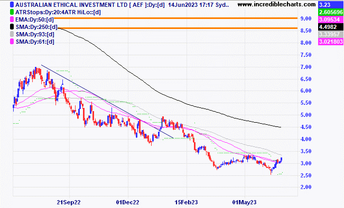Click the 3.33957 SMA 93 value box
The width and height of the screenshot is (344, 208).
(x=331, y=34)
